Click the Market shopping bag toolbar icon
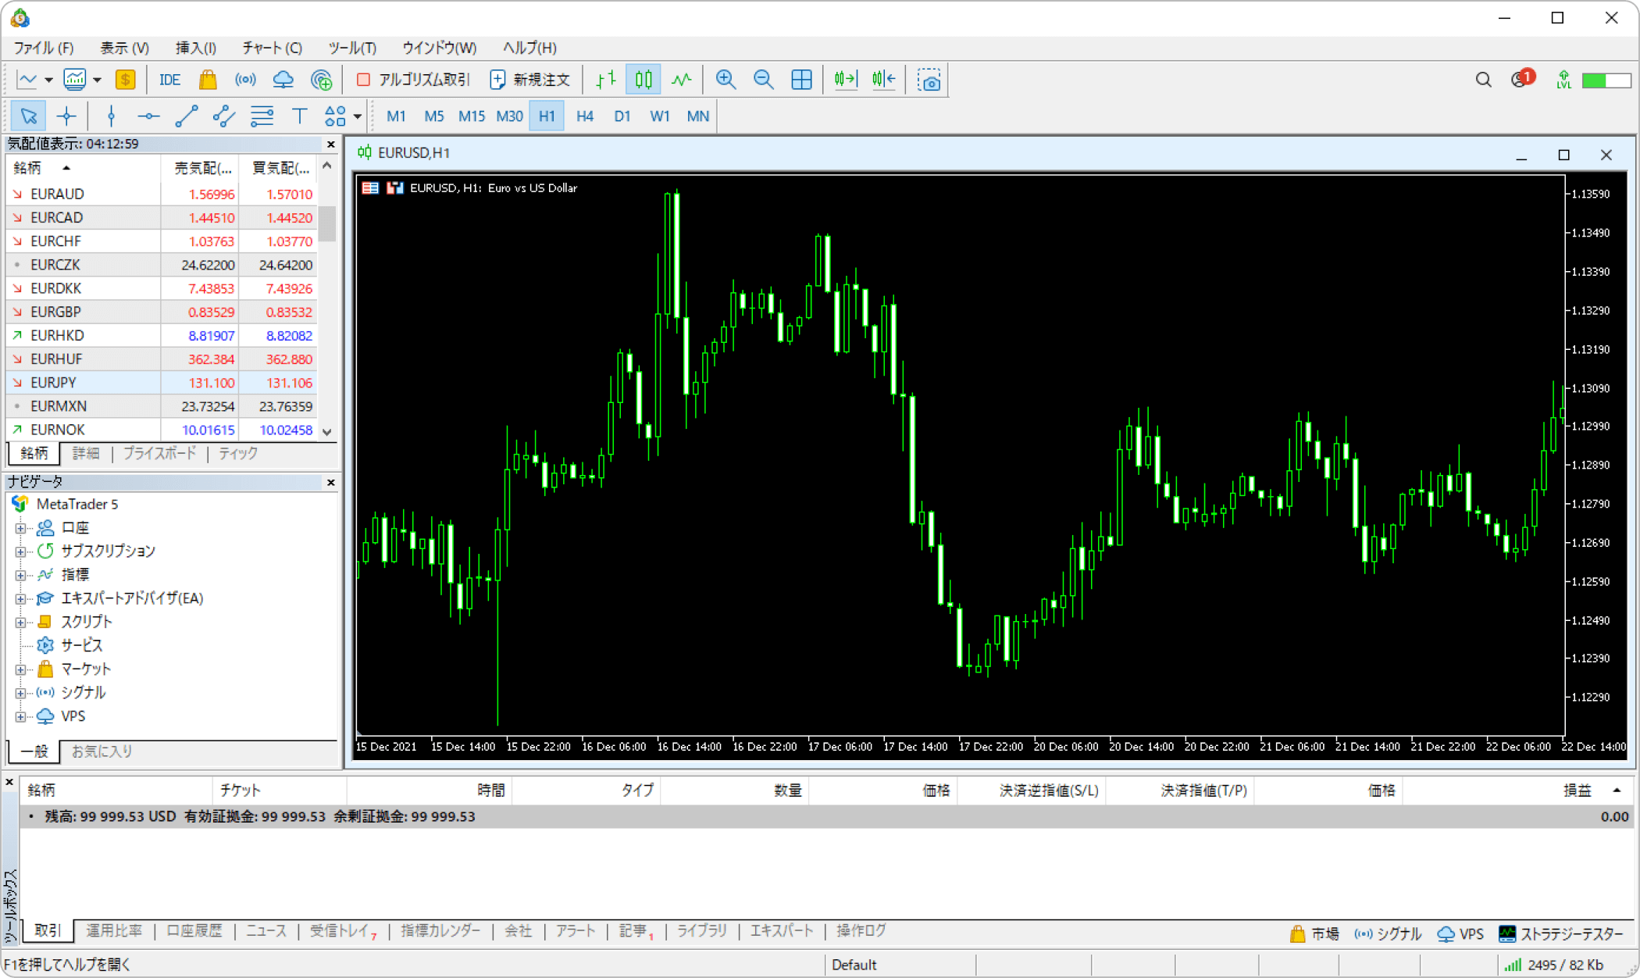1640x978 pixels. click(x=208, y=80)
